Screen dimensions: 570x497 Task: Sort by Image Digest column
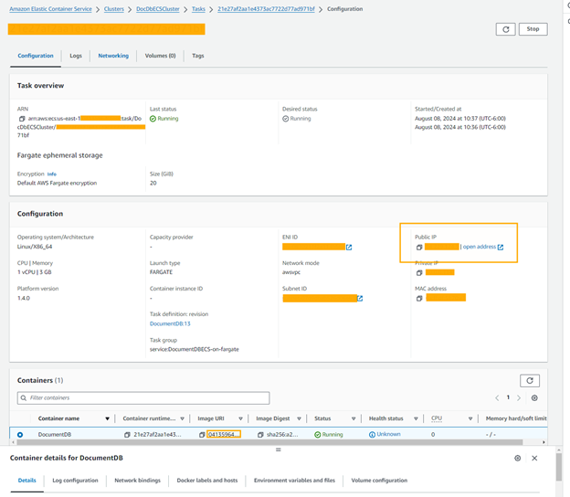pyautogui.click(x=299, y=418)
